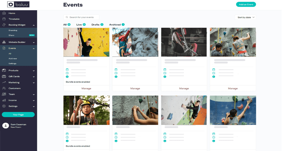Screen dimensions: 282x151
Task: Open the Home icon in sidebar
Action: click(4, 13)
